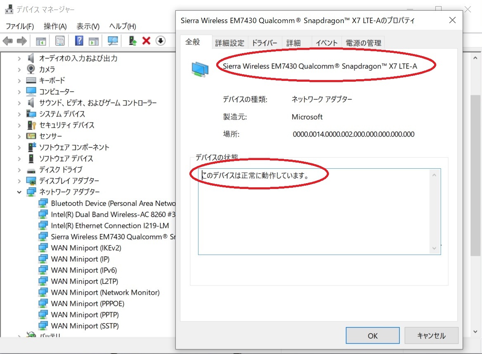
Task: Select Intel(R) Dual Band Wireless-AC 8260 #3
Action: pos(107,215)
